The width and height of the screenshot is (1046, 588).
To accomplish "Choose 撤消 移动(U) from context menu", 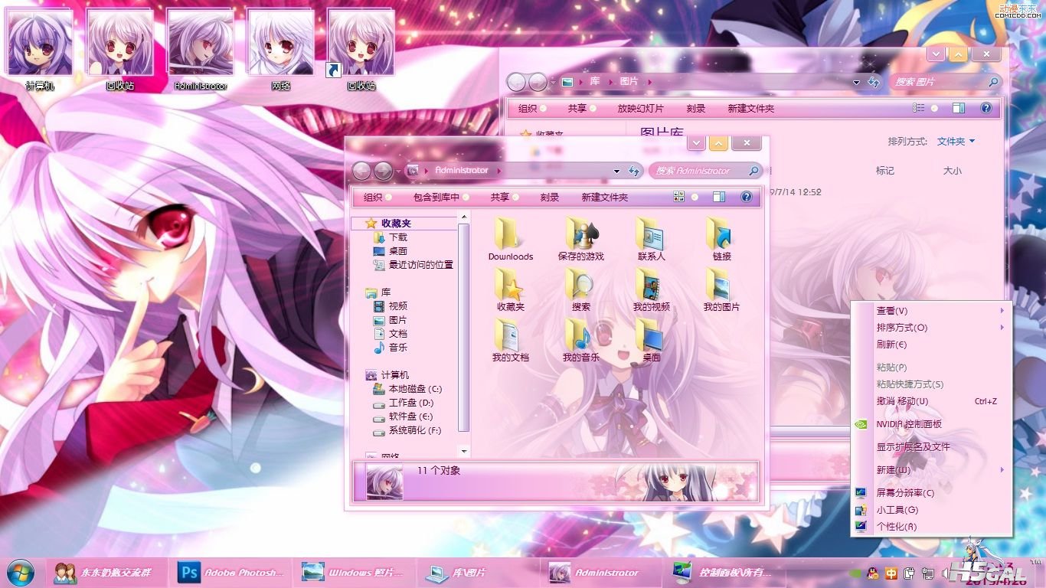I will click(x=931, y=400).
